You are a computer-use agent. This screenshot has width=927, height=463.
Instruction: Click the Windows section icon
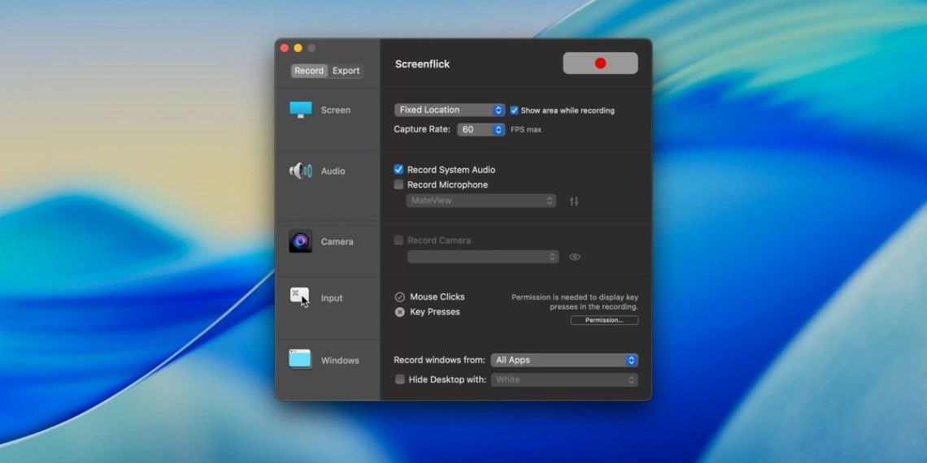coord(300,359)
